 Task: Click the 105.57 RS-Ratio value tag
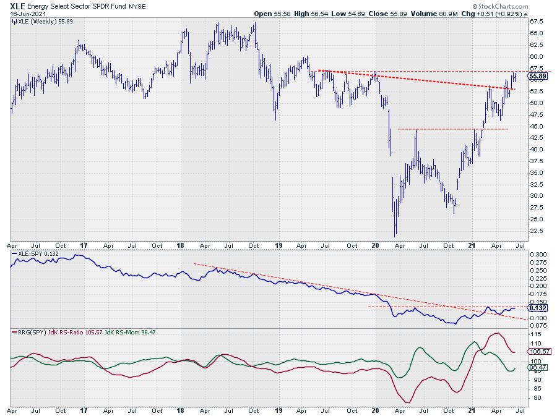click(x=535, y=351)
